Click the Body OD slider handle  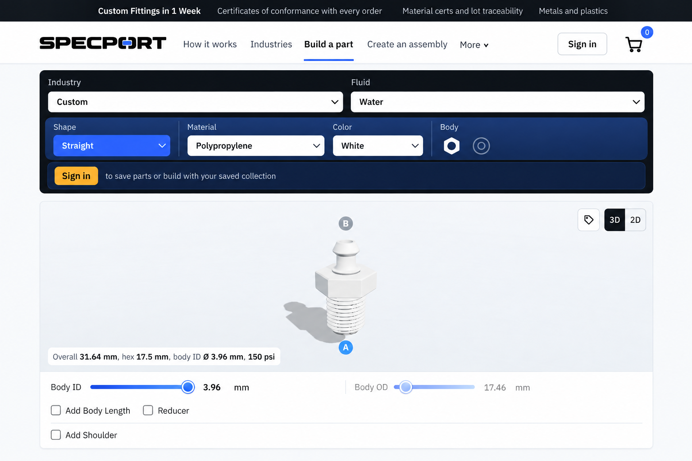coord(405,387)
